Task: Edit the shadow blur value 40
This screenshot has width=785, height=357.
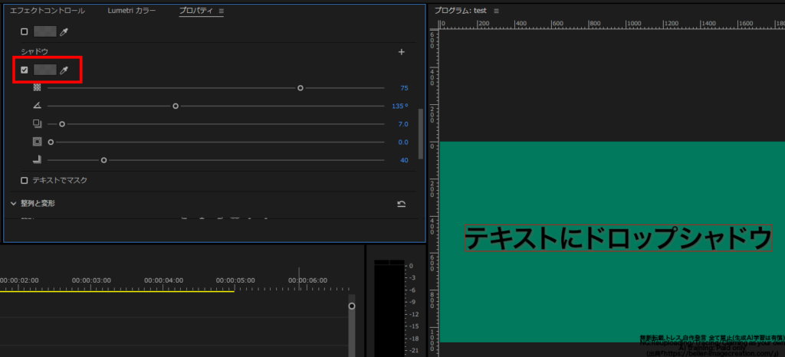Action: 404,160
